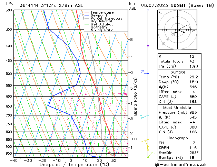Click the Surface section heading
This screenshot has width=217, height=167.
pyautogui.click(x=178, y=72)
